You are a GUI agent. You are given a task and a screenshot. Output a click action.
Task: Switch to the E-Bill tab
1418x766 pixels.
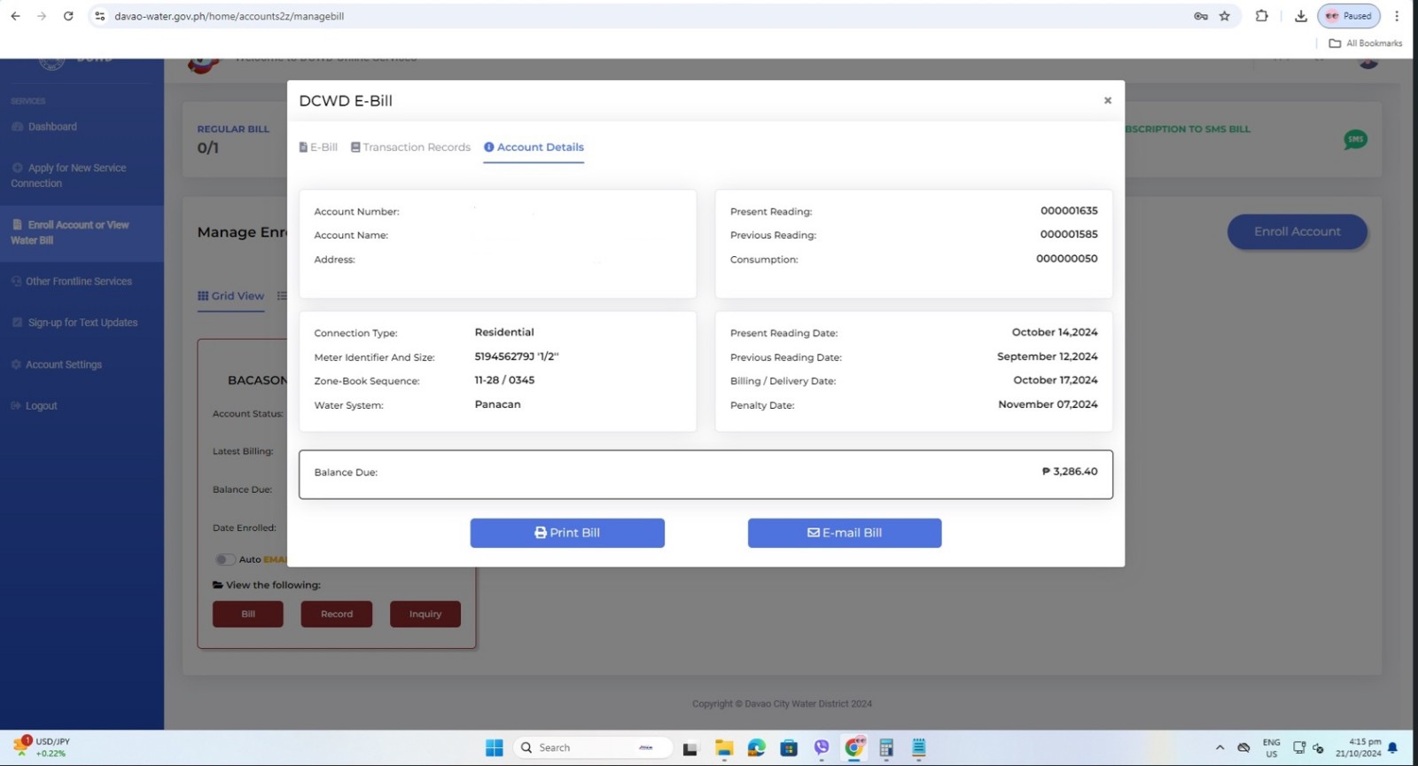tap(318, 147)
